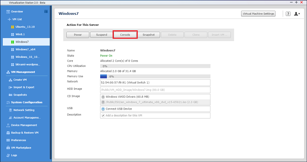307x162 pixels.
Task: Click the Windows 7 ISO disc icon
Action: [103, 102]
